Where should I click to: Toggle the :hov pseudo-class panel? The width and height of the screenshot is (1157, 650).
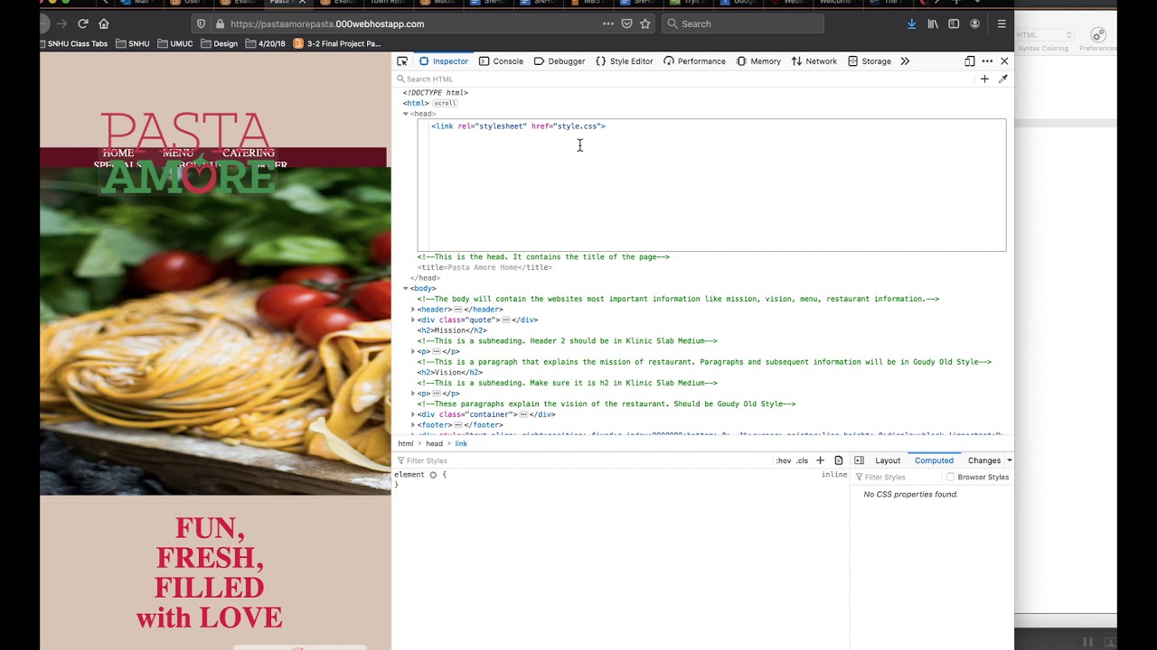coord(783,460)
